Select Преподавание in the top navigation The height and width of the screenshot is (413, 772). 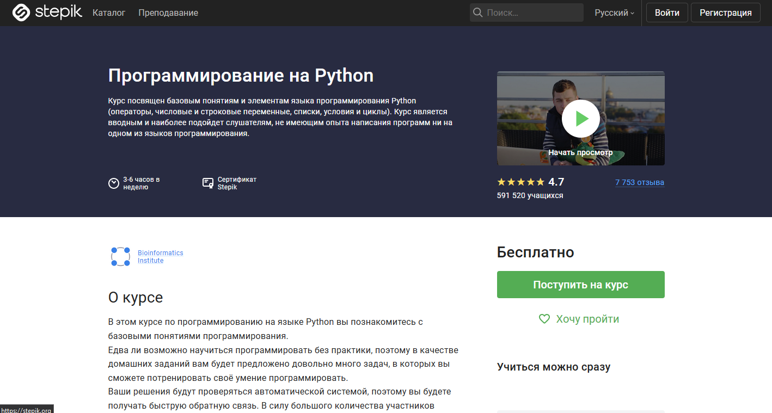(168, 12)
